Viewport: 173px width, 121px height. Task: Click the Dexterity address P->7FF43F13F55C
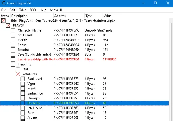click(x=66, y=103)
